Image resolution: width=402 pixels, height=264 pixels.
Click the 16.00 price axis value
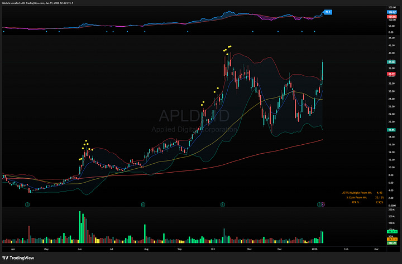pyautogui.click(x=391, y=145)
